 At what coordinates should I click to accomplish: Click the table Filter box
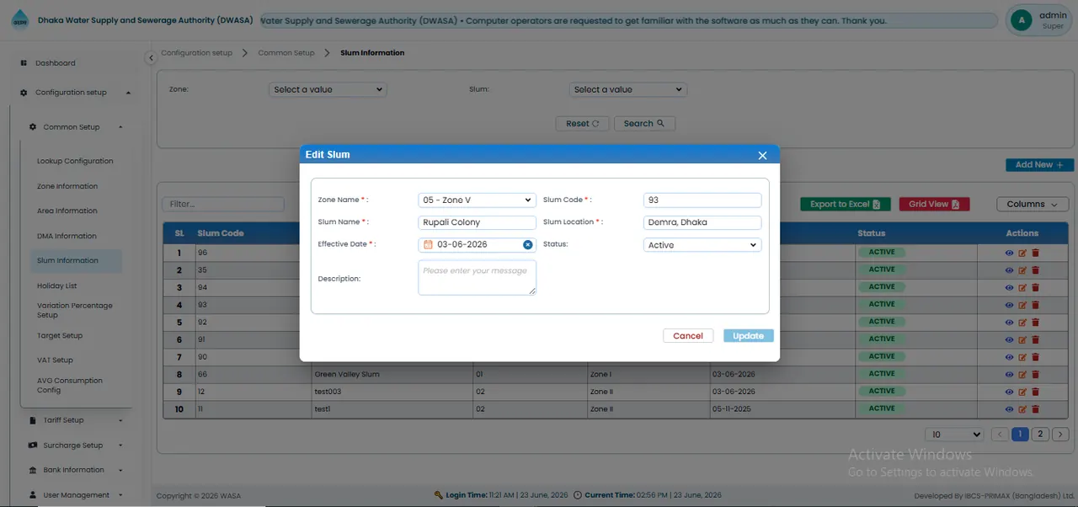[x=223, y=204]
